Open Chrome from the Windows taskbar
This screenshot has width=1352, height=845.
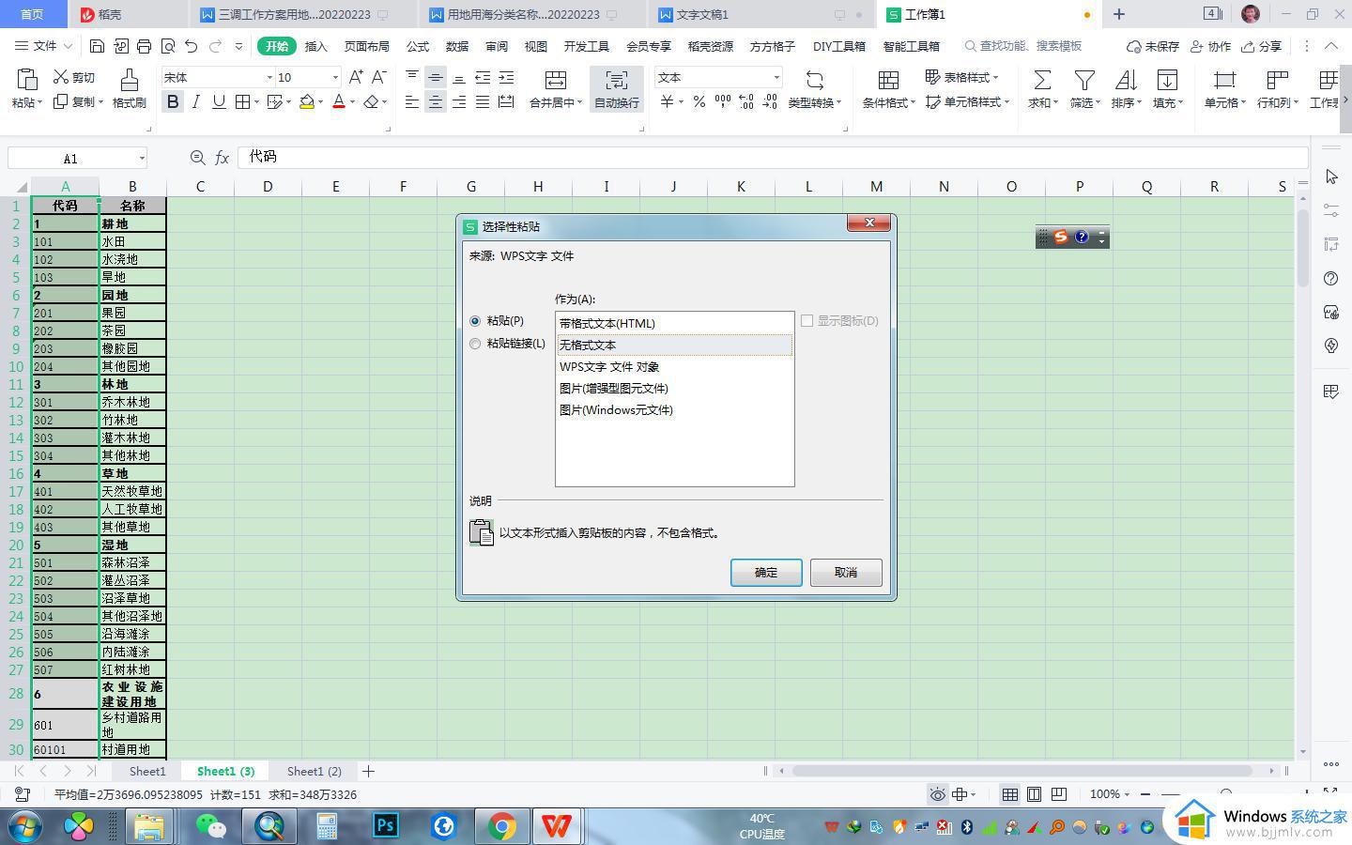click(x=502, y=826)
